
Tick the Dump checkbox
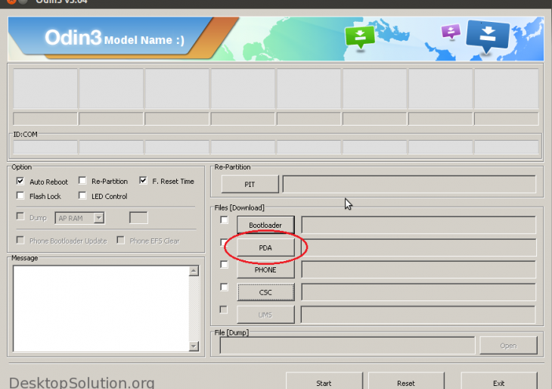click(x=20, y=216)
